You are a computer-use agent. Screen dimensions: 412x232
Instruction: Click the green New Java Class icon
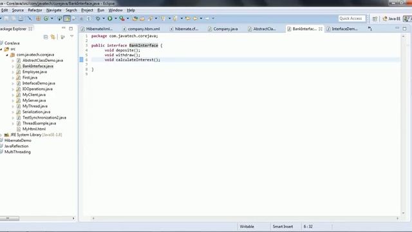(46, 19)
